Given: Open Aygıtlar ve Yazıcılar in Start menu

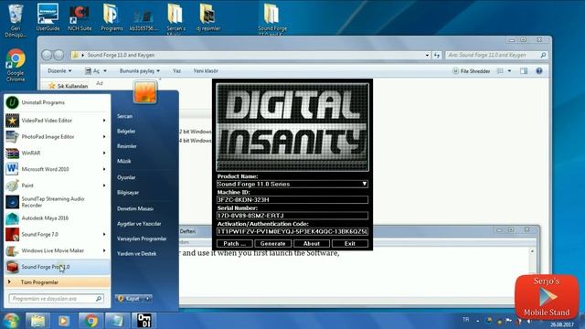Looking at the screenshot, I should 139,224.
